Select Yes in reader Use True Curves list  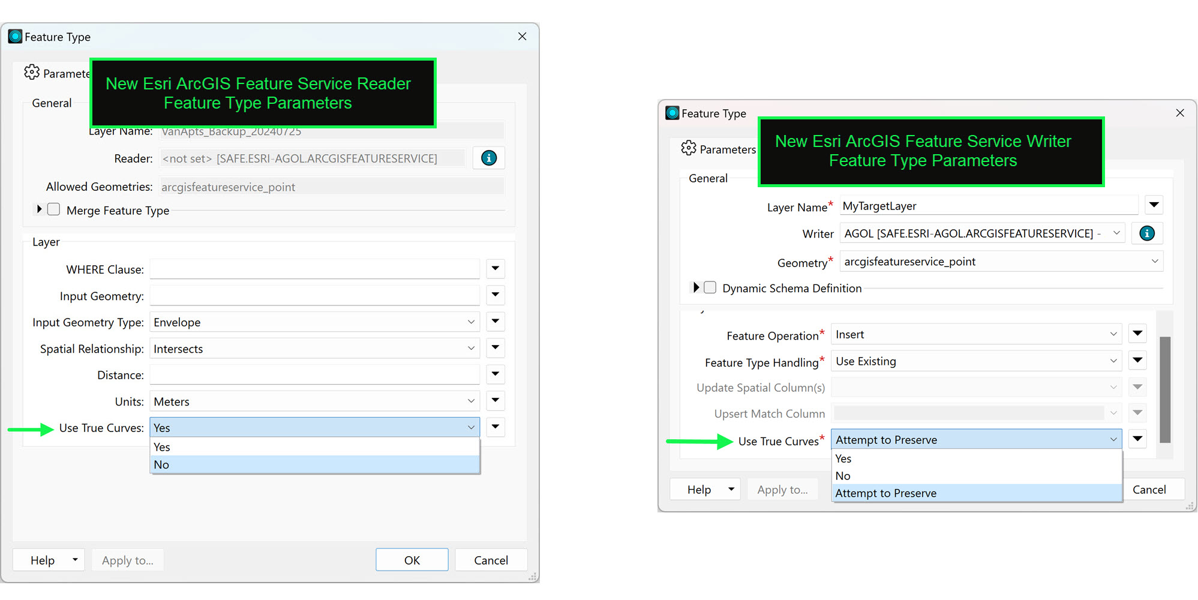tap(315, 447)
